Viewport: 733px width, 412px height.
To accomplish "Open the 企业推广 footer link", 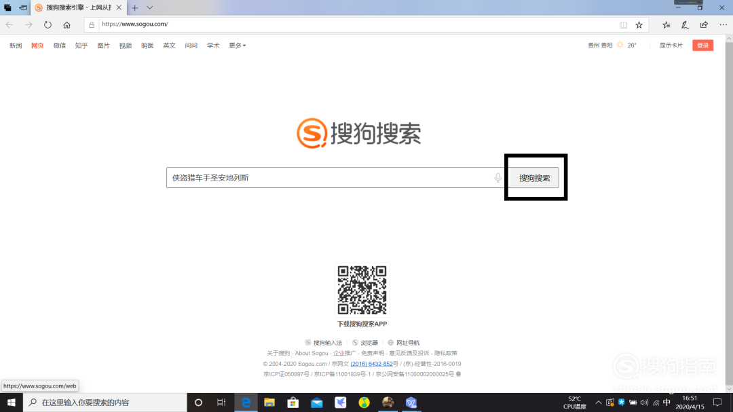I will (x=345, y=353).
